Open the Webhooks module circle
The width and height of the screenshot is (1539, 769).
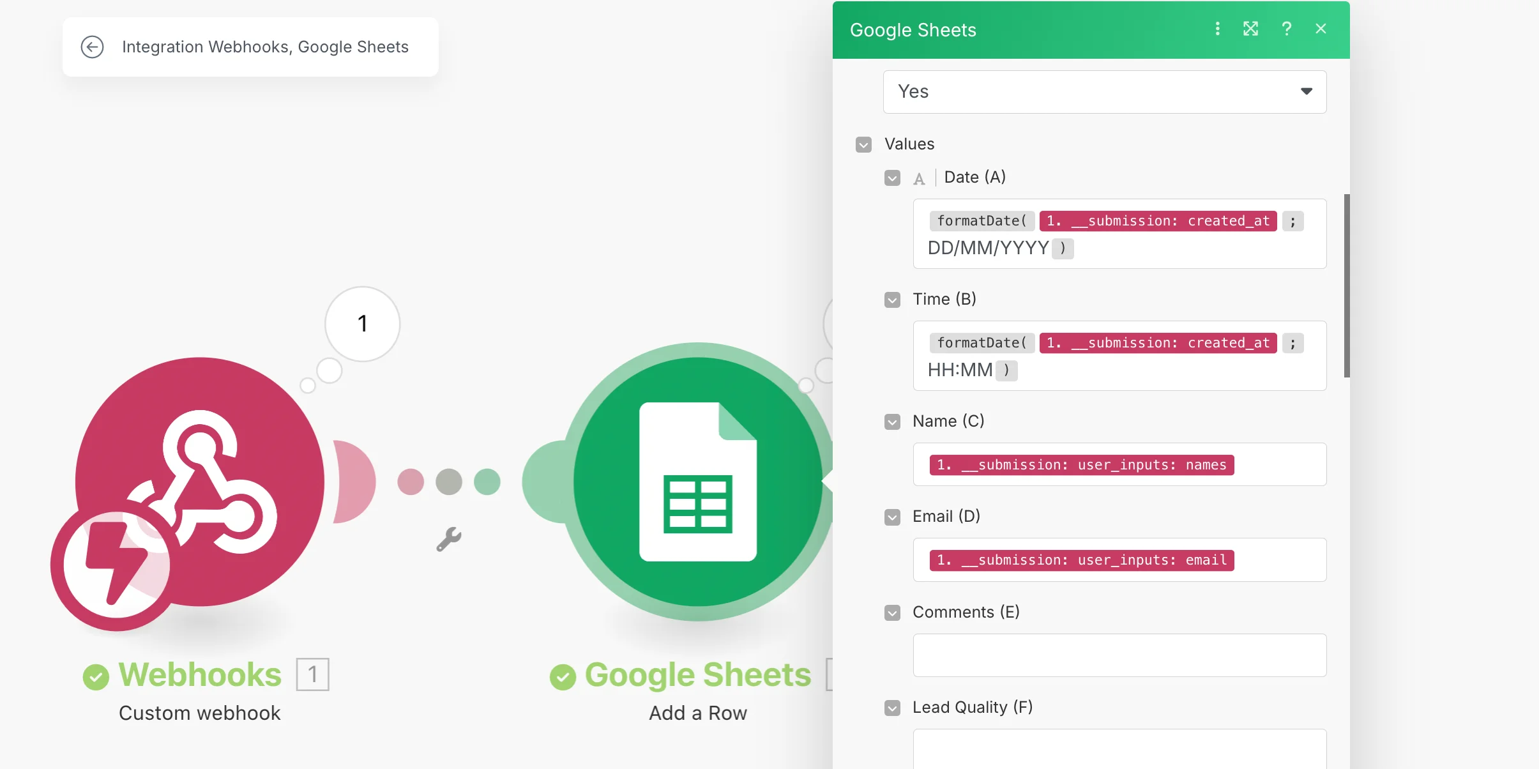coord(200,482)
